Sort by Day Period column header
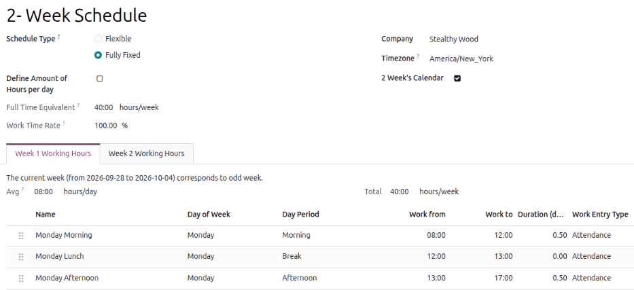Screen dimensions: 634x290 pyautogui.click(x=300, y=215)
